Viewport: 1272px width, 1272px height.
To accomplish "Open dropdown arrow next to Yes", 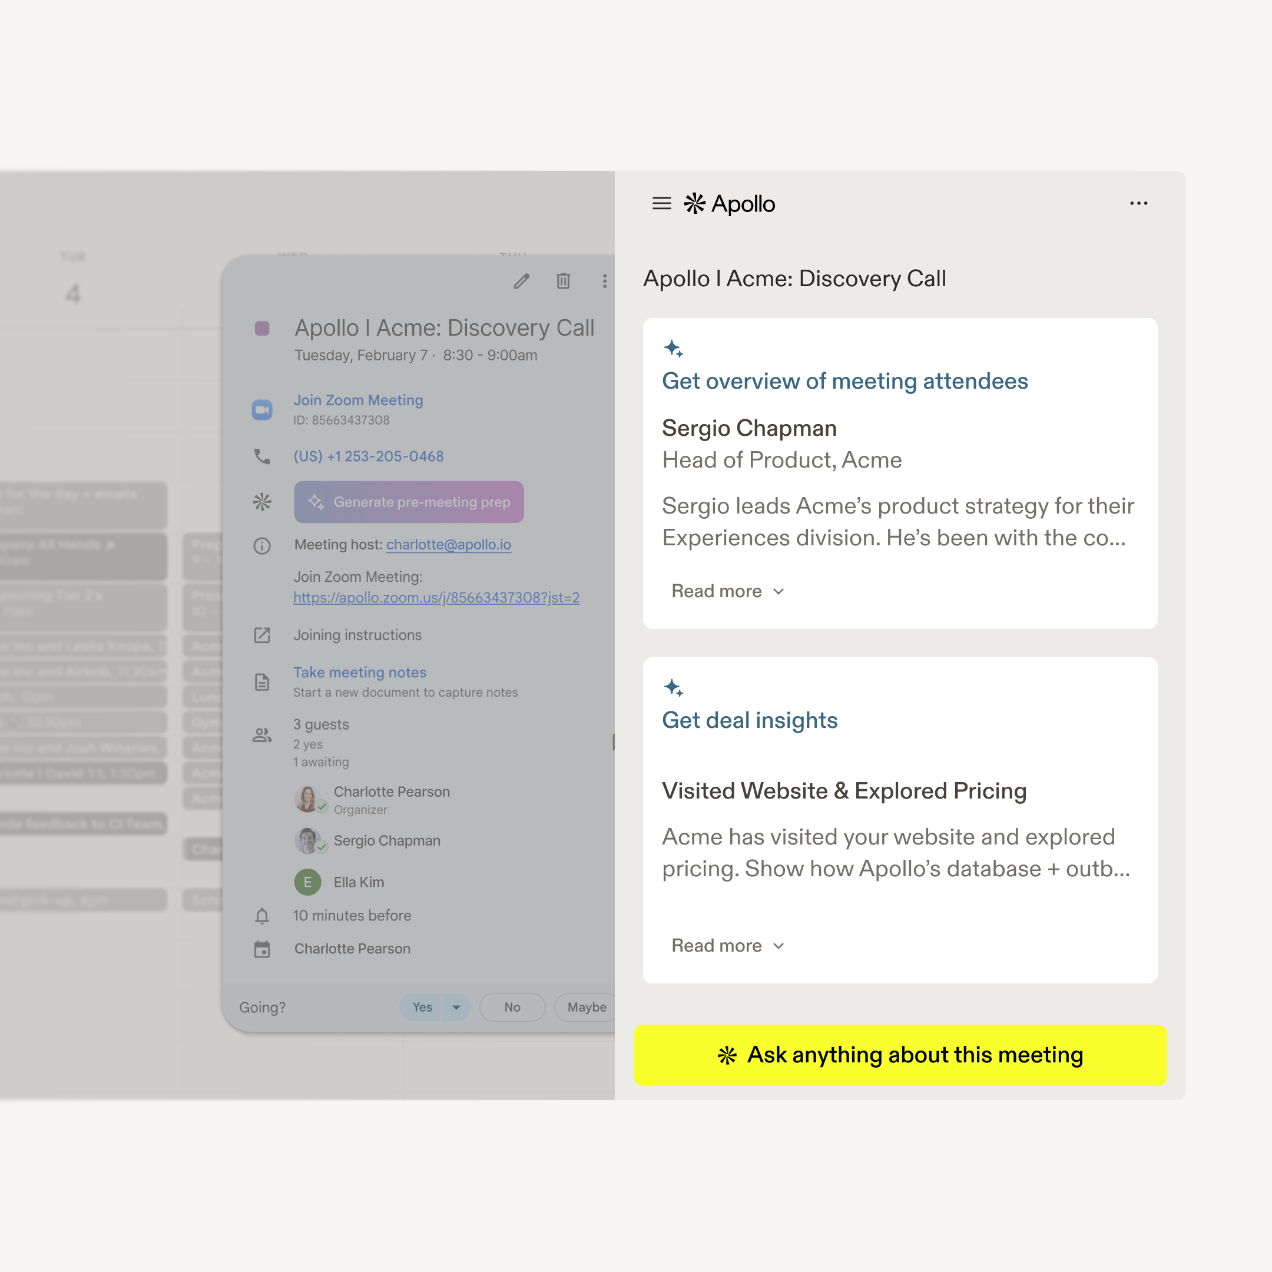I will click(x=456, y=1008).
